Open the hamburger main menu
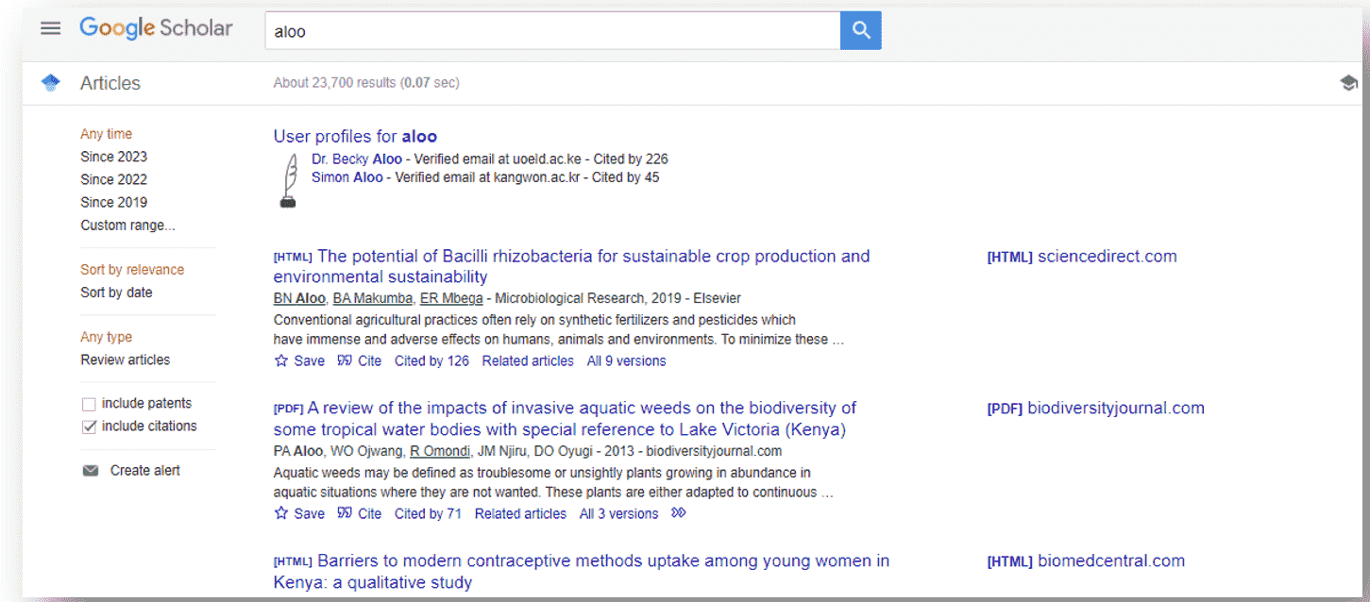Viewport: 1370px width, 602px height. pos(50,28)
